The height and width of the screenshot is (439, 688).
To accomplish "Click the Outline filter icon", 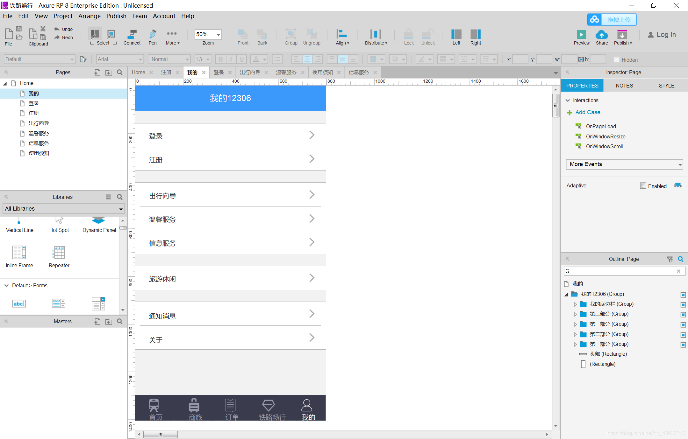I will tap(670, 259).
